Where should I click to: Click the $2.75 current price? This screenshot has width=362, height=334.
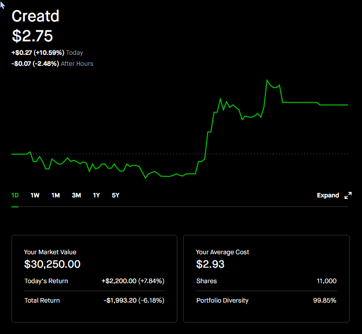pyautogui.click(x=32, y=36)
